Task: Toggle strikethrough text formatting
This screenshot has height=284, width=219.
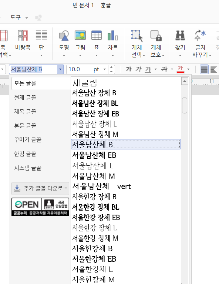Action: [x=164, y=69]
